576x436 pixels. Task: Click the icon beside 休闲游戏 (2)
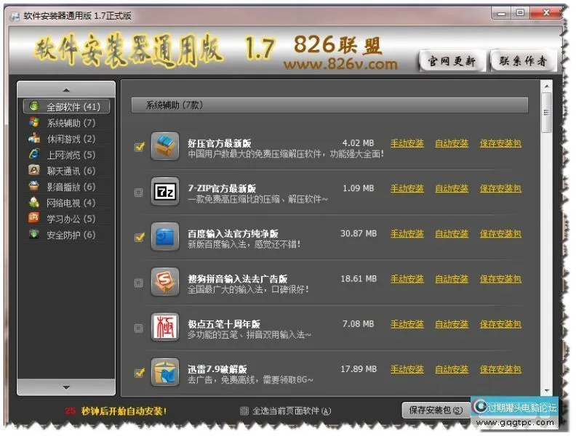tap(34, 138)
